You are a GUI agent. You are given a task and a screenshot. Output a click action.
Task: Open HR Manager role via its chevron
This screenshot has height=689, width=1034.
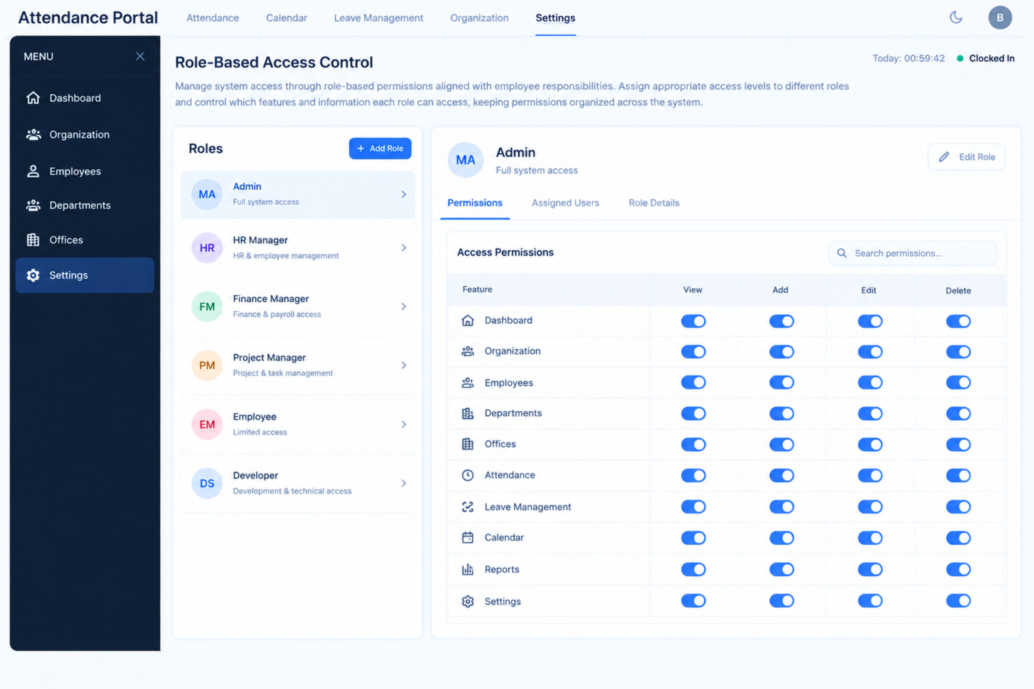pyautogui.click(x=403, y=248)
